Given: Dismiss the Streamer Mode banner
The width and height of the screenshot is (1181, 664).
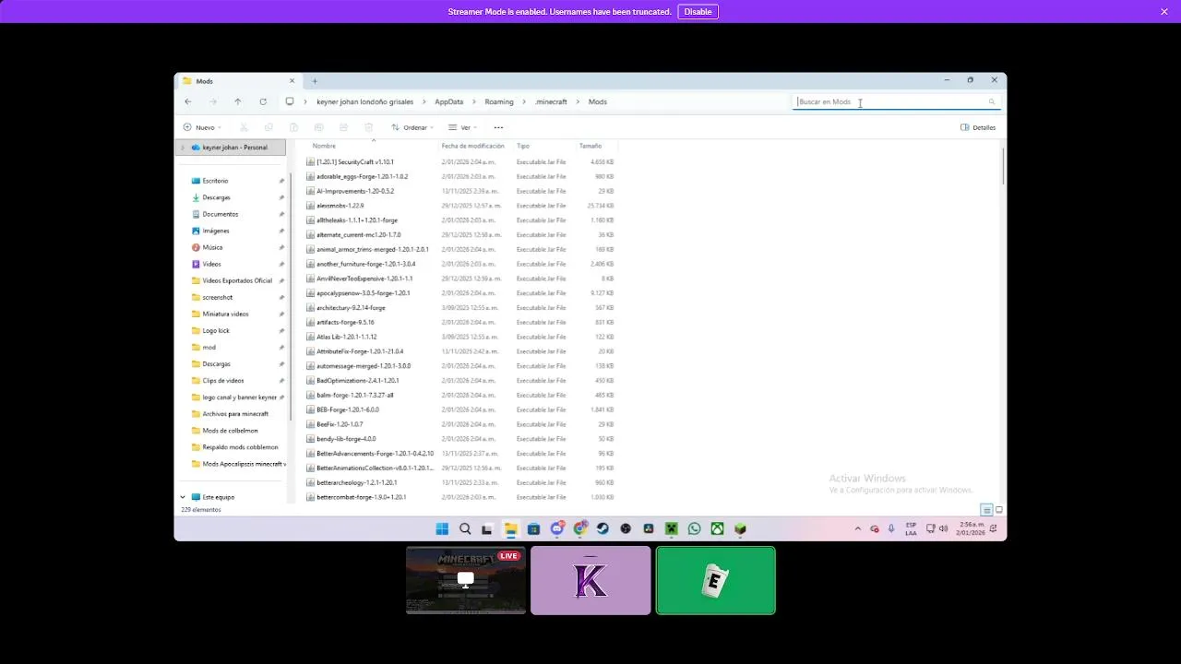Looking at the screenshot, I should pos(1164,12).
